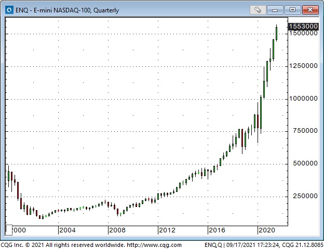The image size is (324, 249).
Task: Click the 250000 price axis label
Action: click(305, 196)
